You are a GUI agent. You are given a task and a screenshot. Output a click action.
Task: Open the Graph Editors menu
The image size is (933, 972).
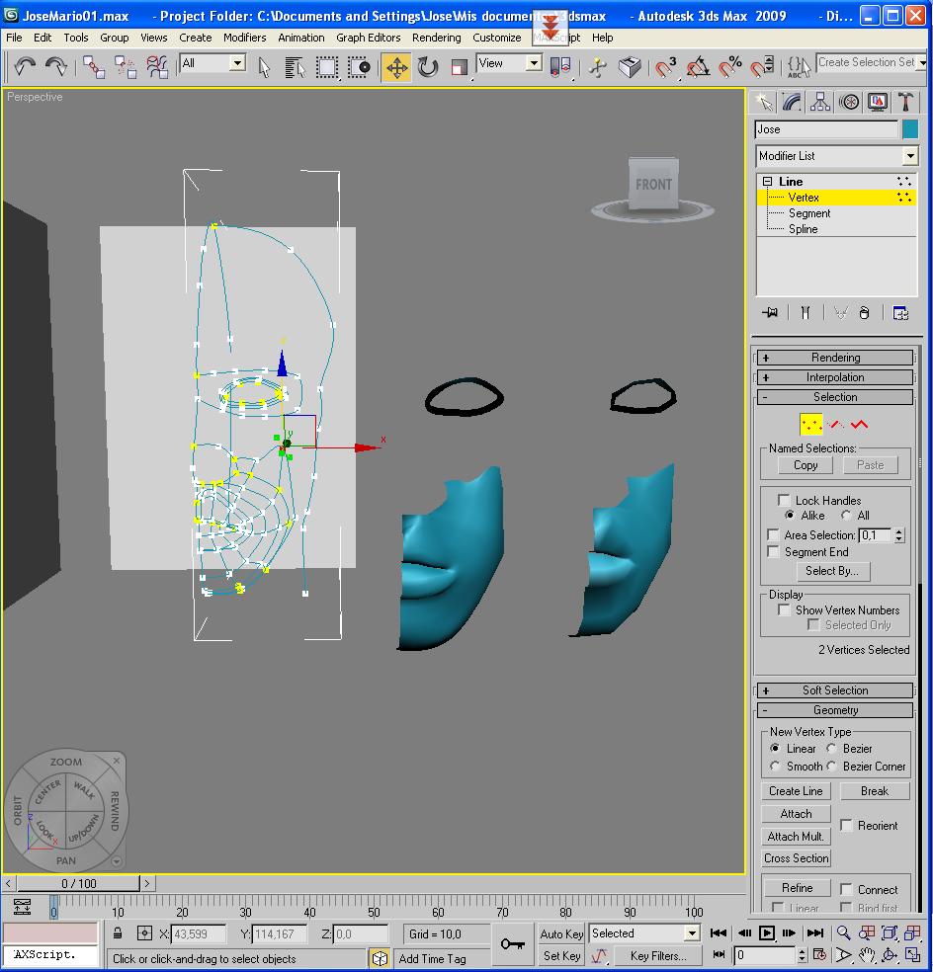point(368,38)
